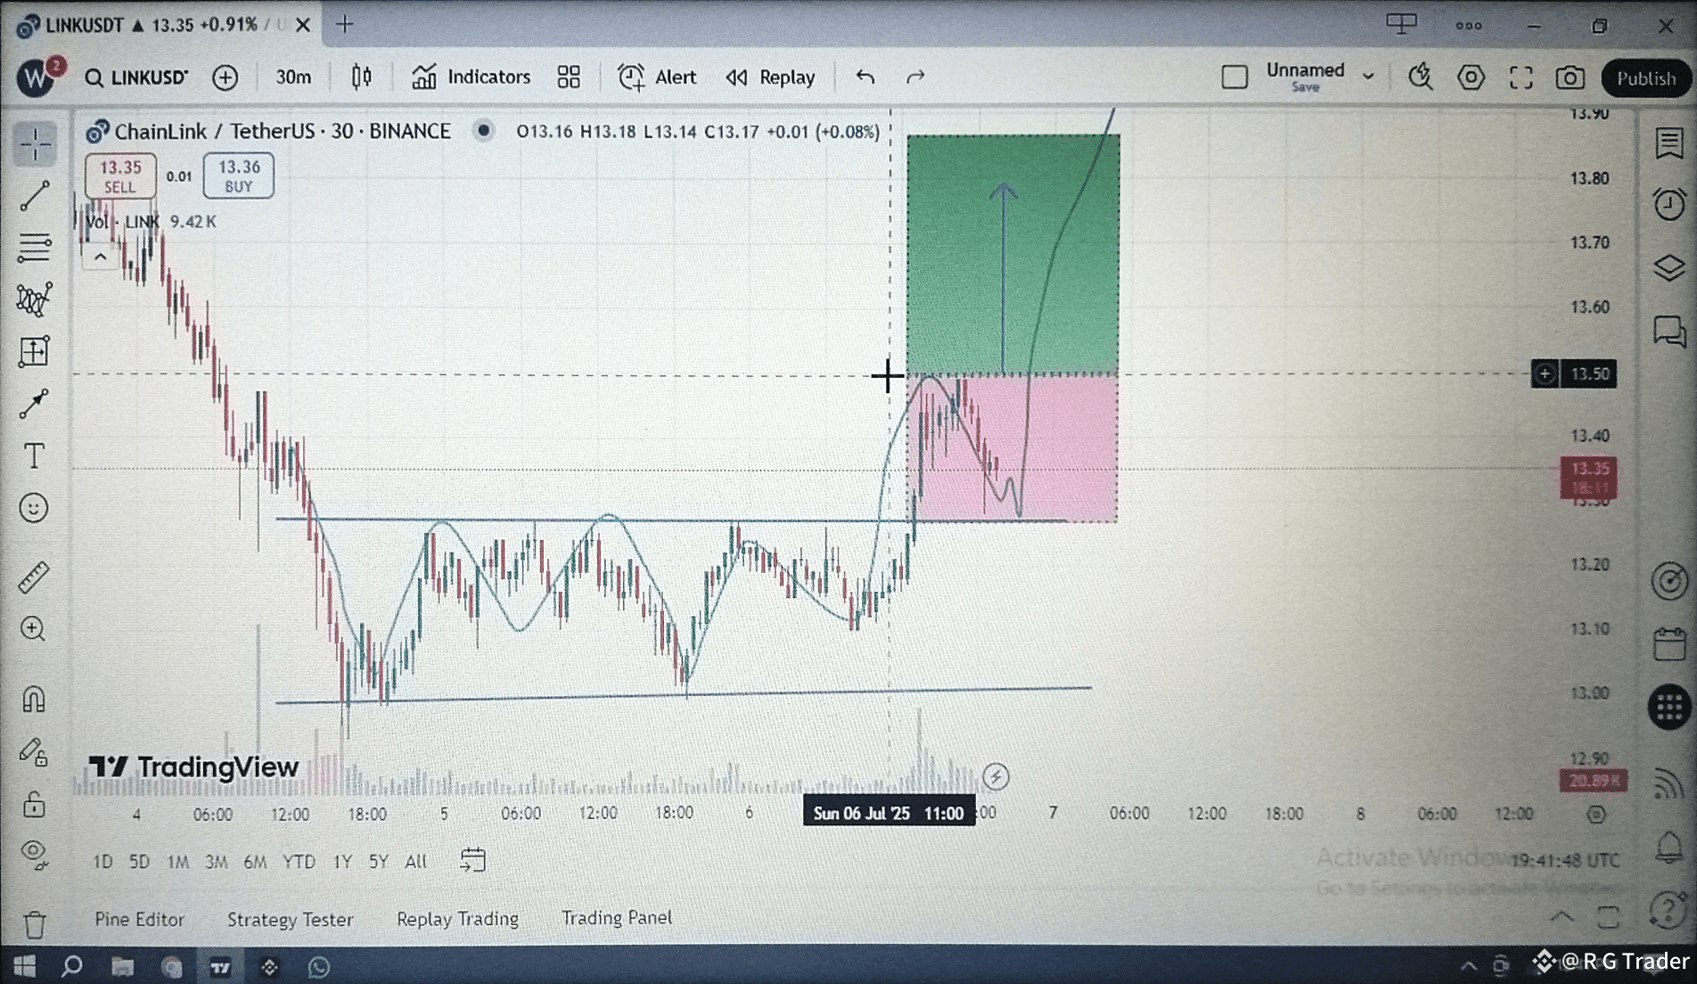Open WhatsApp from the taskbar
Image resolution: width=1697 pixels, height=984 pixels.
[x=319, y=966]
